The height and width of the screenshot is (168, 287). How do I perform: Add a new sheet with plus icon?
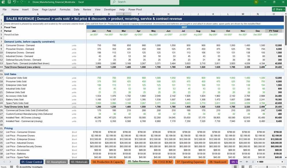(247, 162)
